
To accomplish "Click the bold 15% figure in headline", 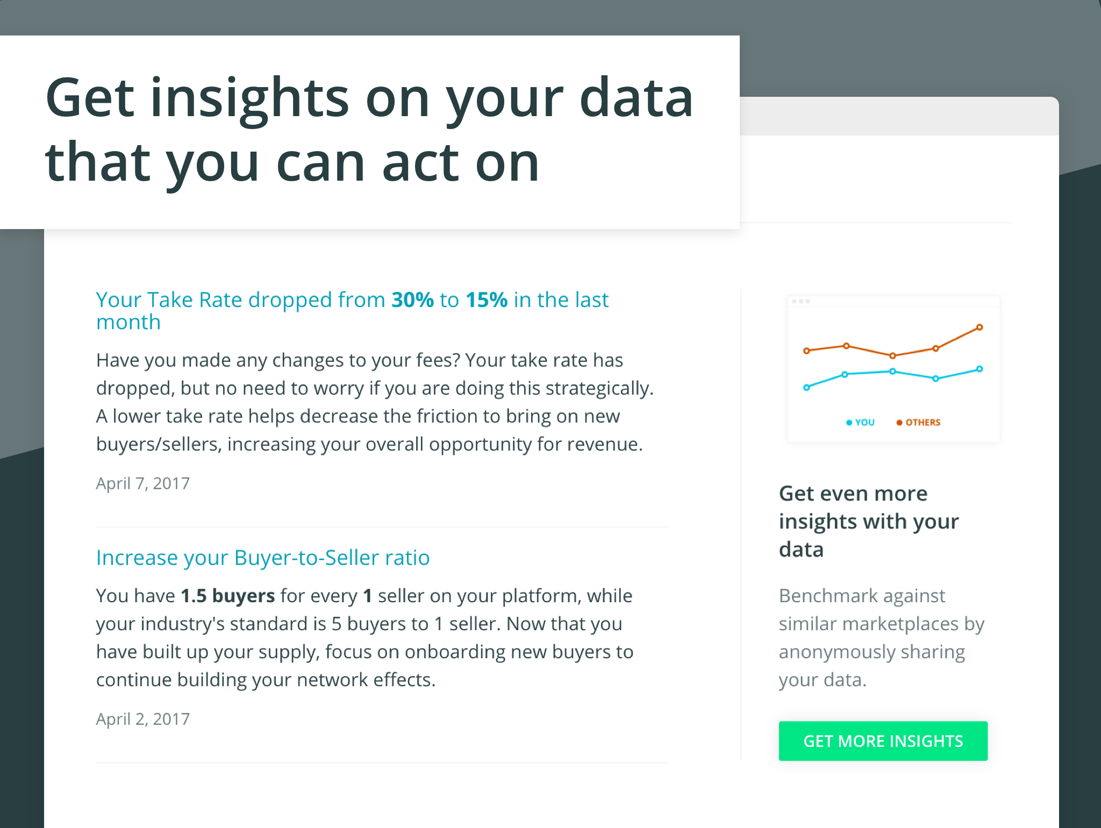I will 487,299.
